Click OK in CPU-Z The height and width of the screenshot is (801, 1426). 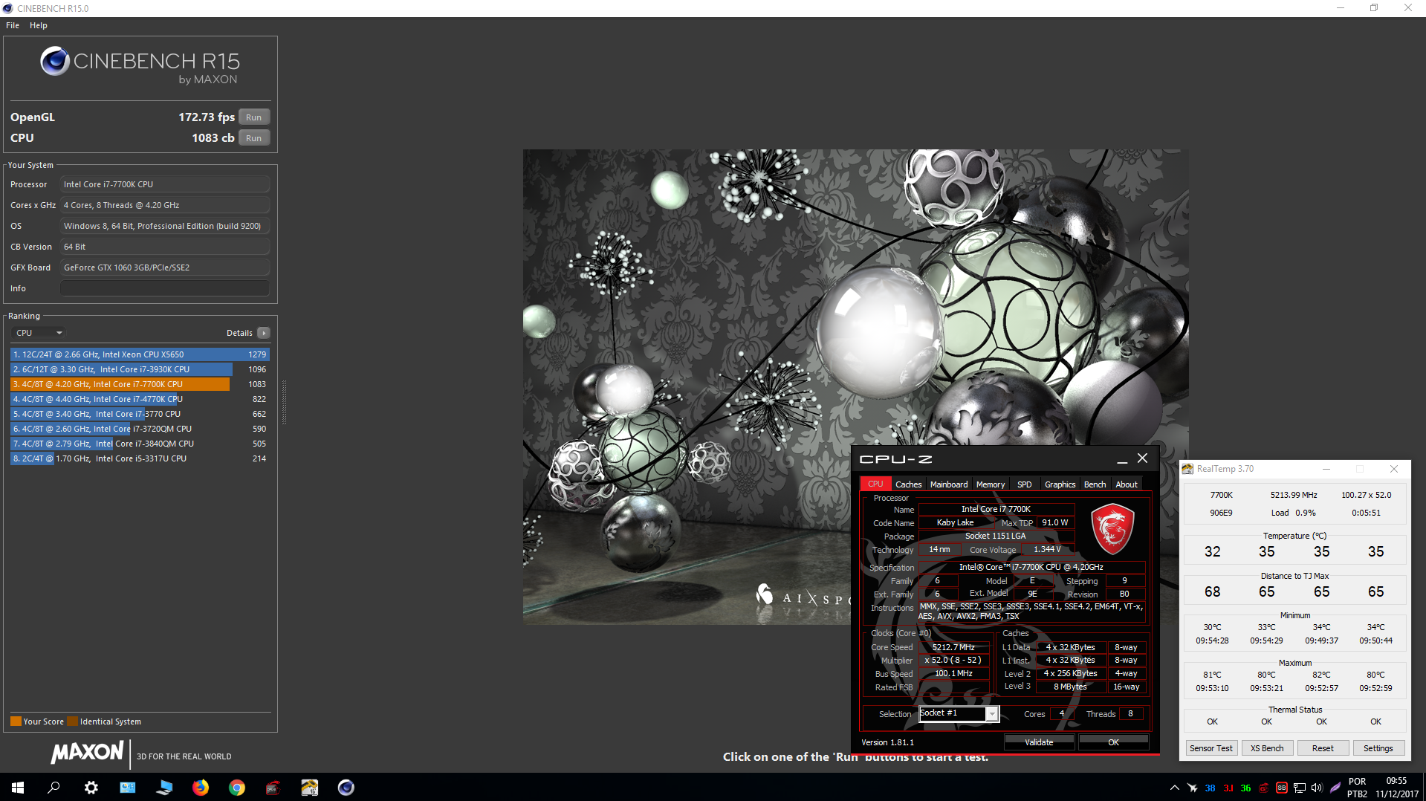pos(1113,742)
